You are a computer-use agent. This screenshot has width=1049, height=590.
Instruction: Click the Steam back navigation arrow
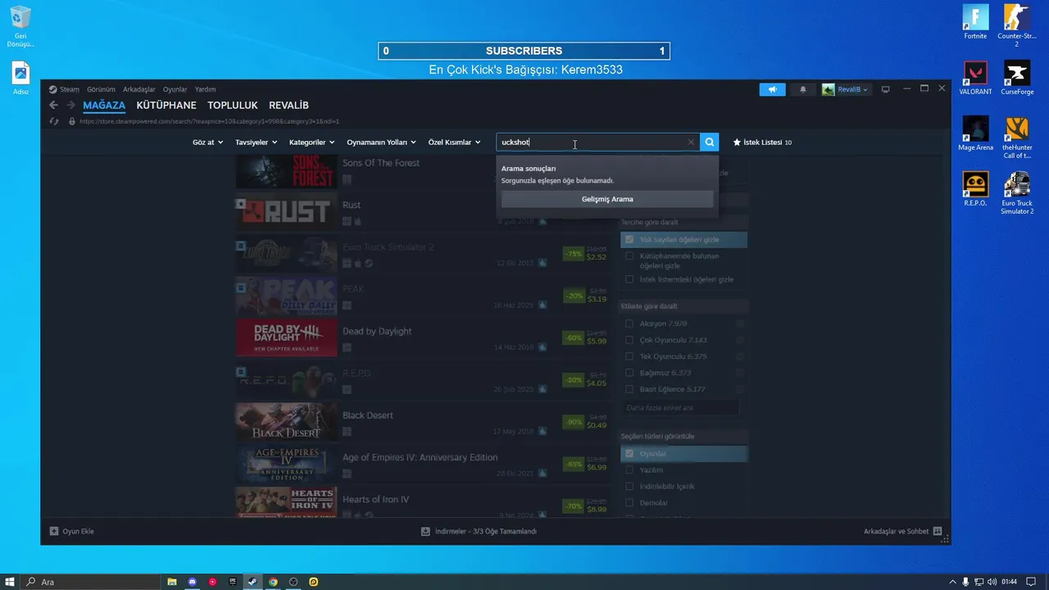pos(53,105)
